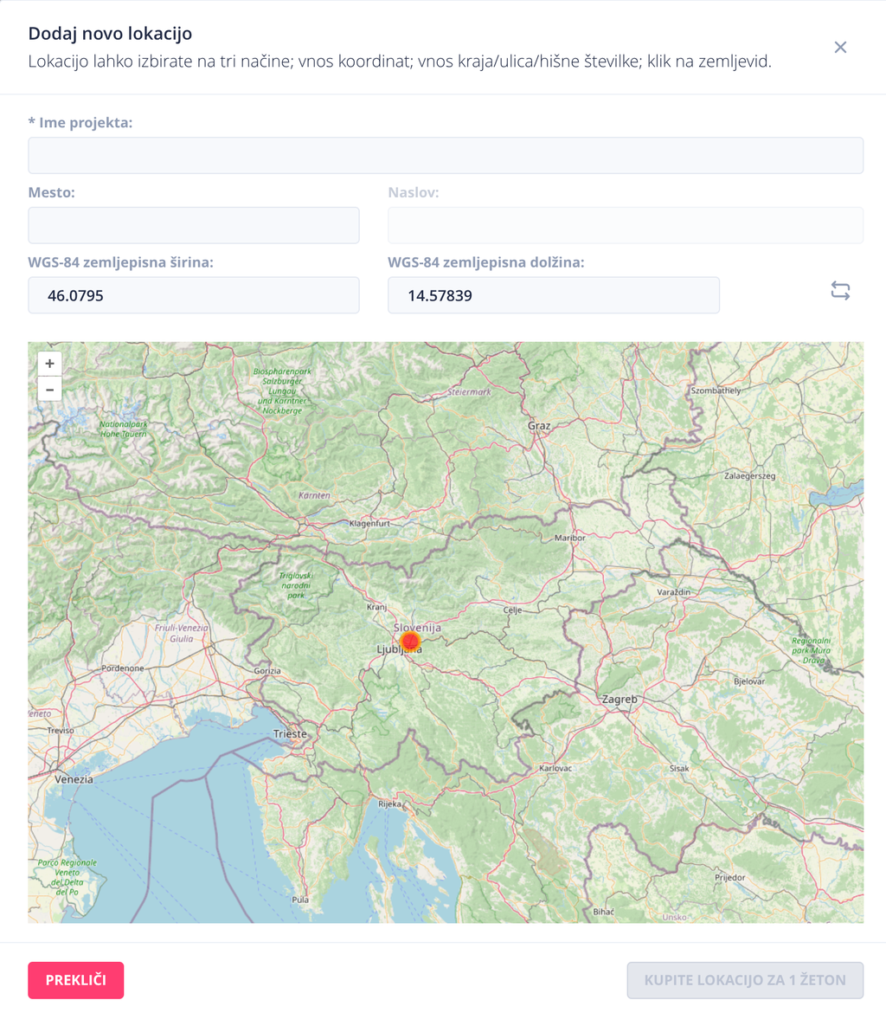Select Maribor location on the map
The image size is (886, 1013).
pyautogui.click(x=569, y=538)
